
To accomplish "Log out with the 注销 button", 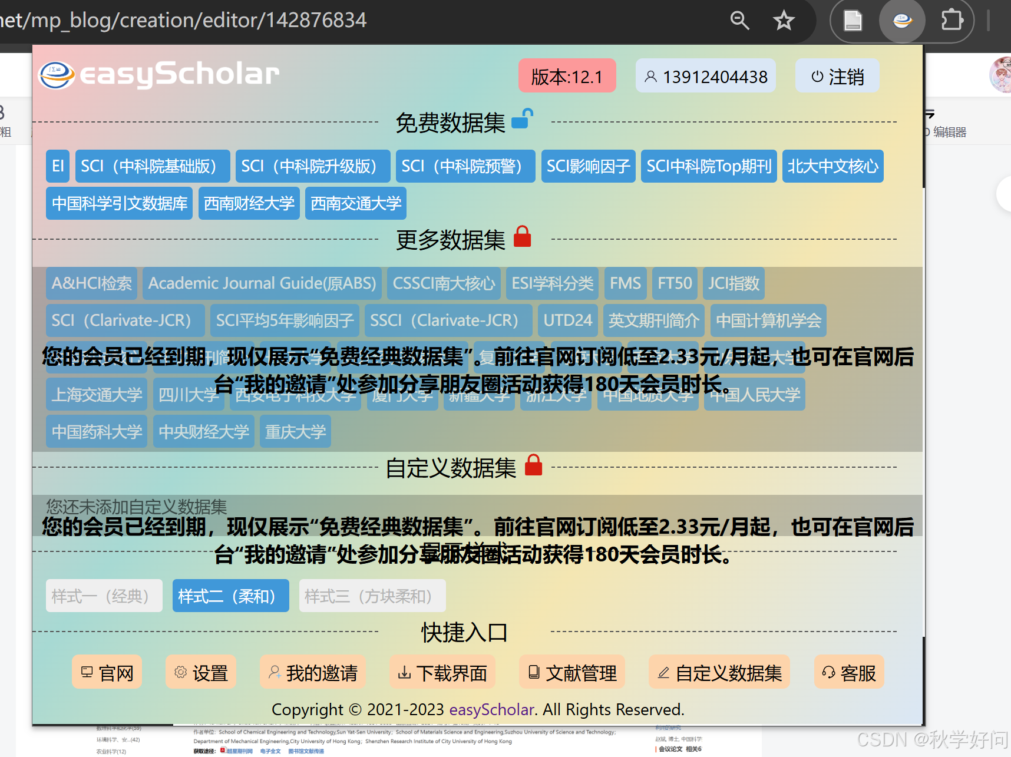I will pyautogui.click(x=837, y=76).
